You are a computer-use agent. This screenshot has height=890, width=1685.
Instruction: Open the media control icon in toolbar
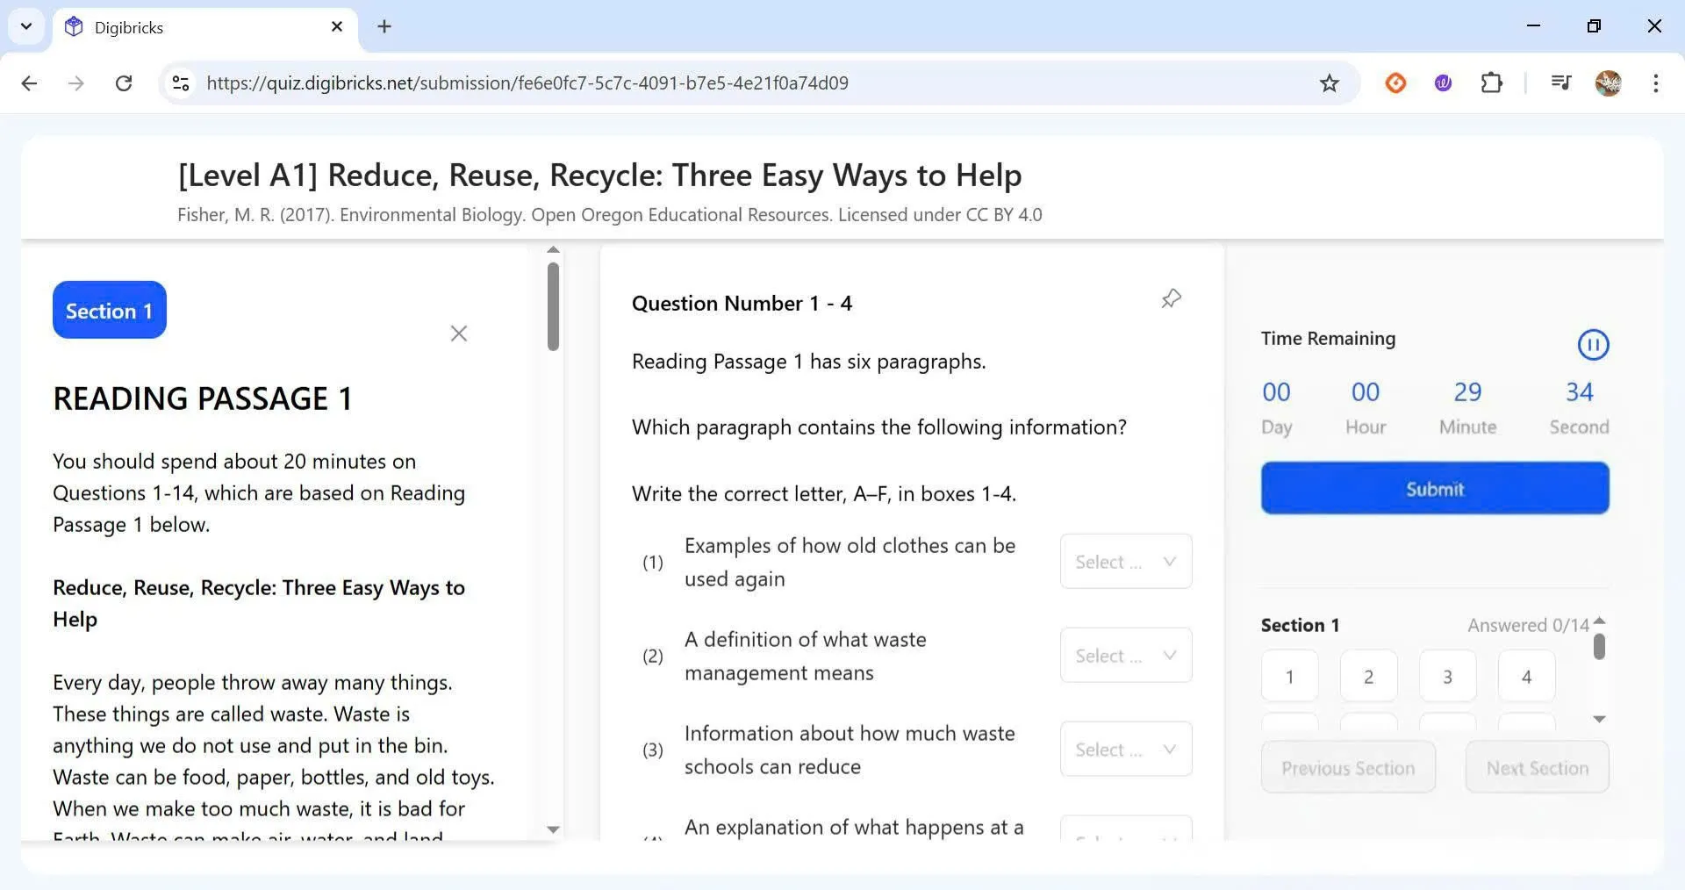tap(1560, 83)
